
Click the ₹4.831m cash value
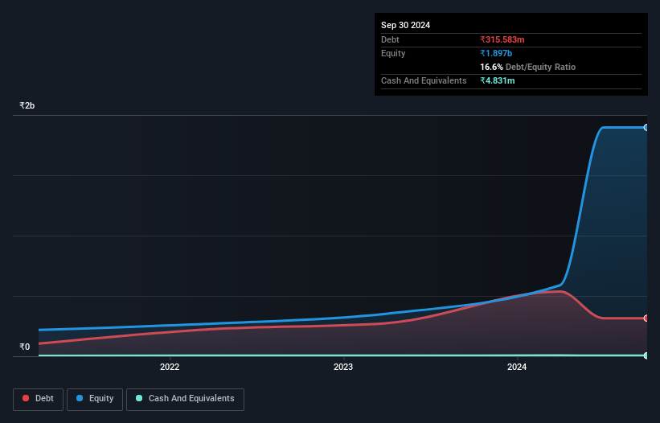(497, 80)
